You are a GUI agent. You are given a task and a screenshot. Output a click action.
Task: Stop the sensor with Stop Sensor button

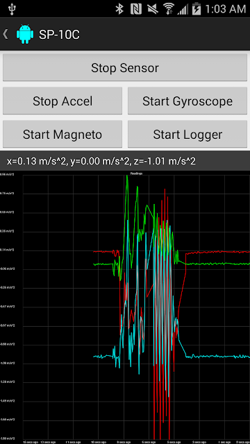(x=125, y=68)
